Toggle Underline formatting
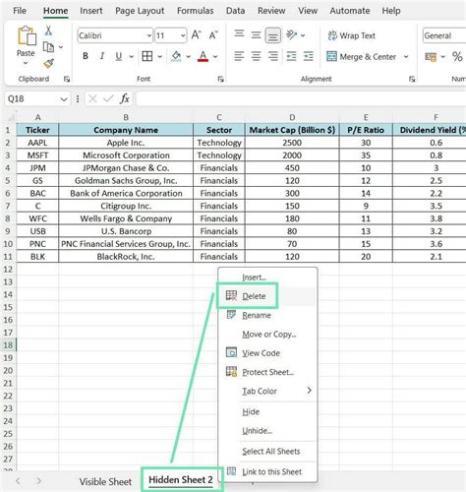Image resolution: width=466 pixels, height=492 pixels. tap(119, 56)
